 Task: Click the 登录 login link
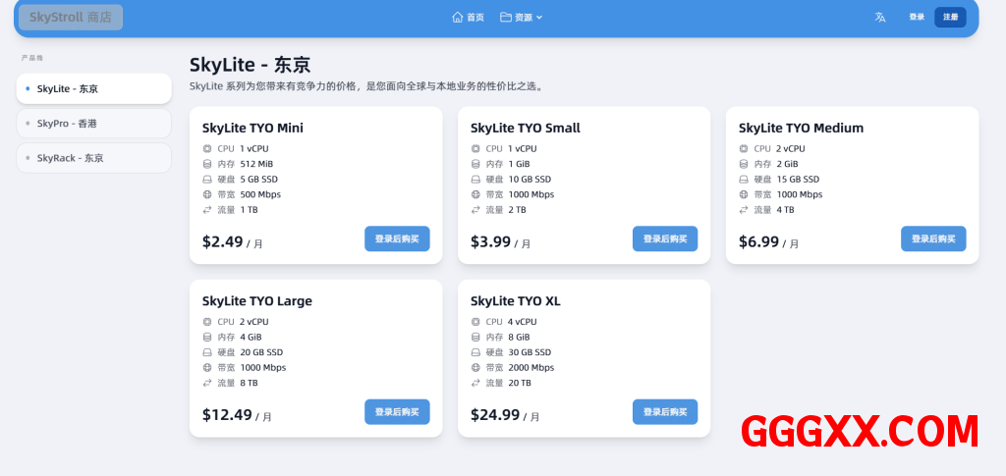(x=917, y=17)
